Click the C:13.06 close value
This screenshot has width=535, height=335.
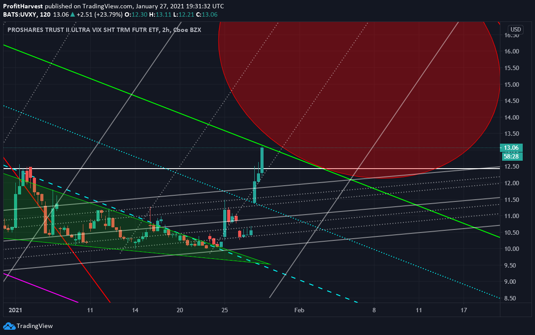pos(206,14)
